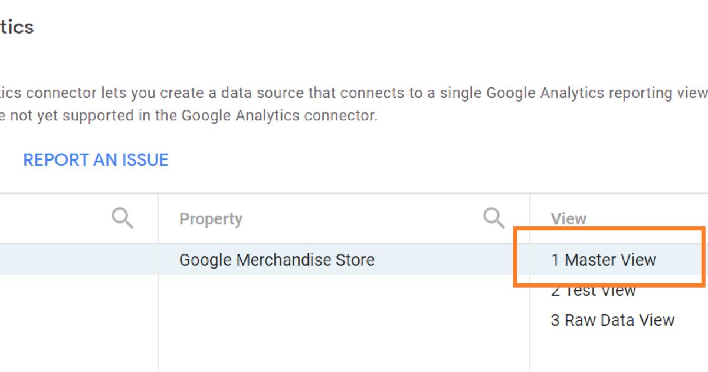
Task: Choose the Raw Data View reporting view
Action: click(611, 320)
